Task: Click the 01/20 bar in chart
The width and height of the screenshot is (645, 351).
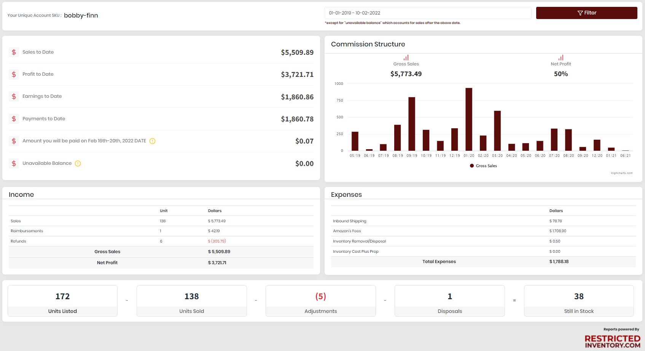Action: point(469,119)
